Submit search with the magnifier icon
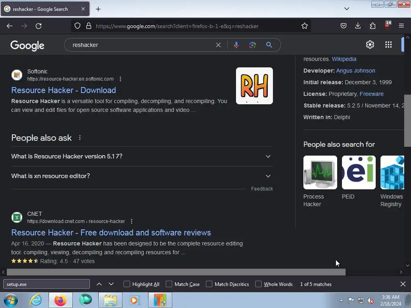411x308 pixels. pyautogui.click(x=269, y=45)
